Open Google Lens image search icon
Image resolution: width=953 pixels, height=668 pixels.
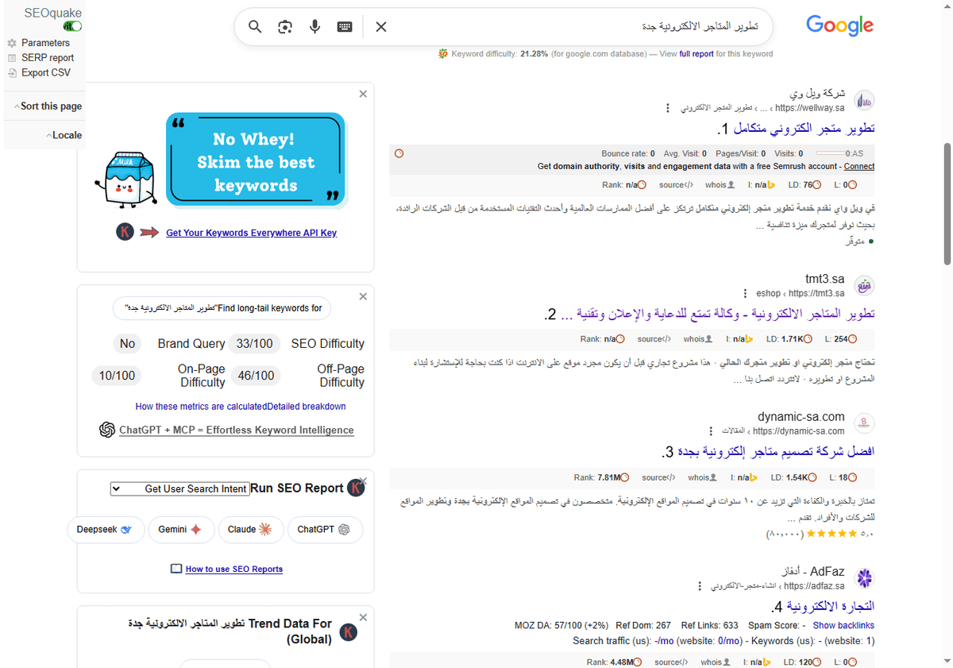284,26
